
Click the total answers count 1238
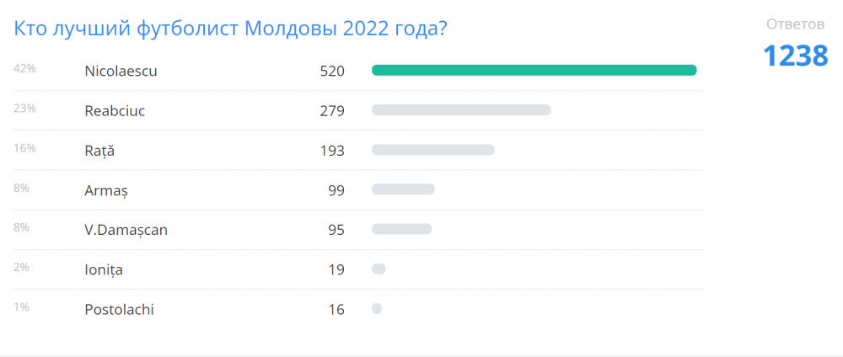pyautogui.click(x=796, y=56)
